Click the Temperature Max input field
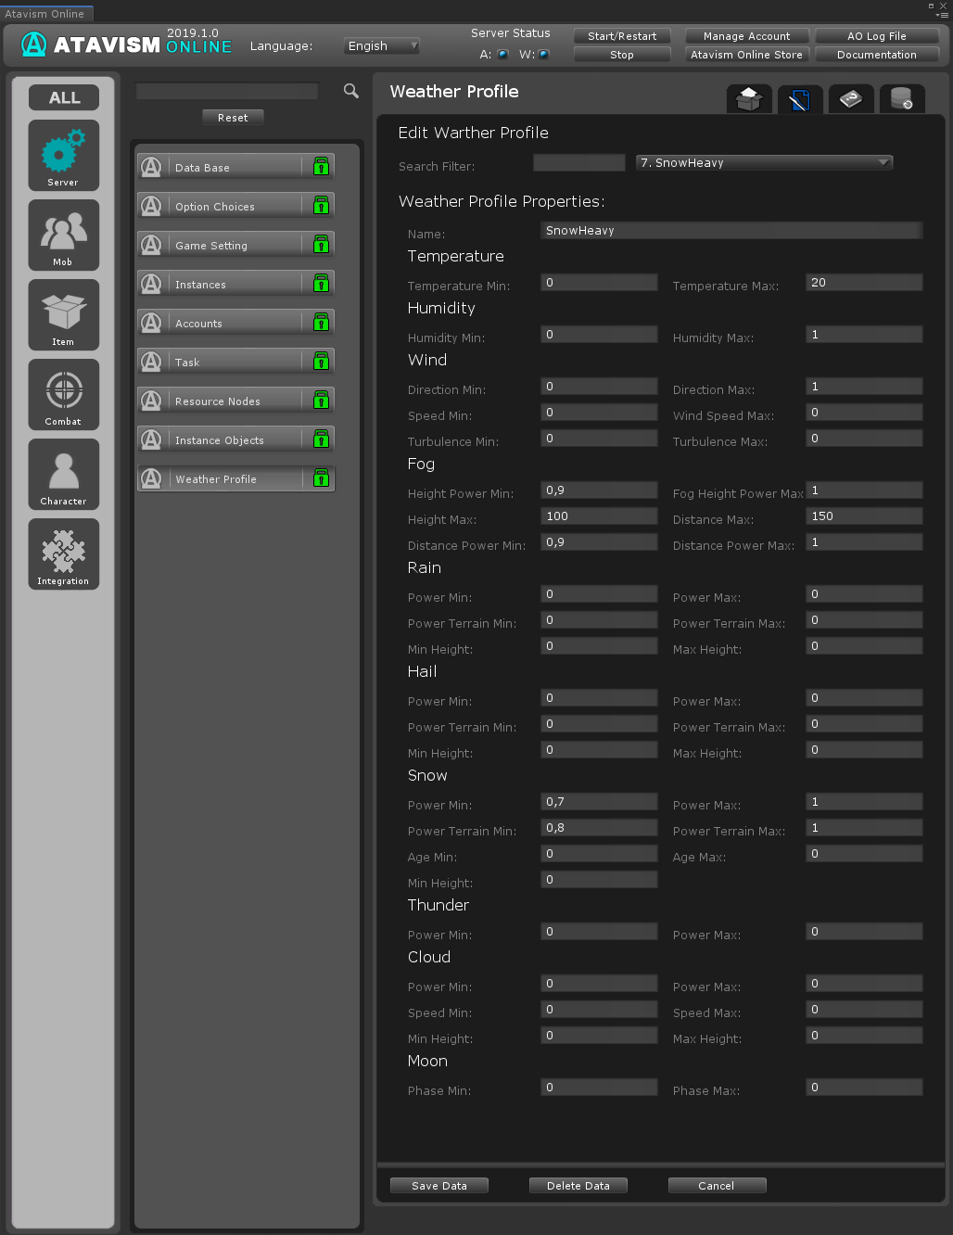The width and height of the screenshot is (953, 1235). pyautogui.click(x=863, y=283)
